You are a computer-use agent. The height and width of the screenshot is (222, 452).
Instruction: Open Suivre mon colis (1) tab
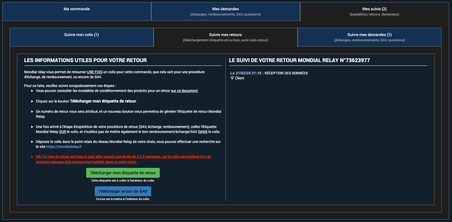(81, 37)
